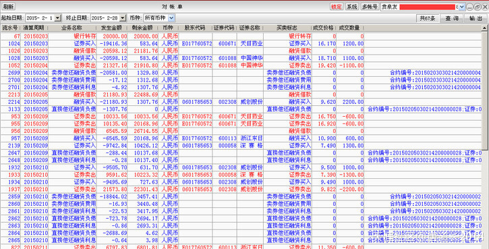489x249 pixels.
Task: Click the 刷新 refresh button
Action: (x=9, y=7)
